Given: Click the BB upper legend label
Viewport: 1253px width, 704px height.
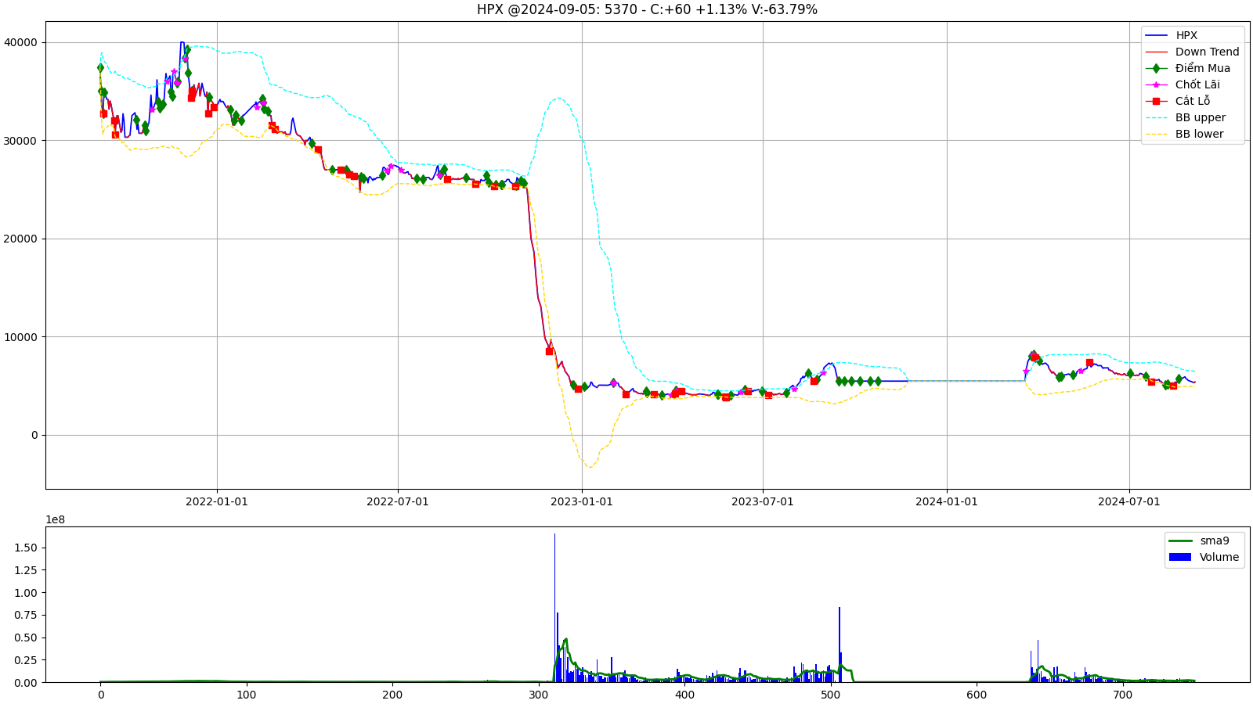Looking at the screenshot, I should (x=1200, y=117).
